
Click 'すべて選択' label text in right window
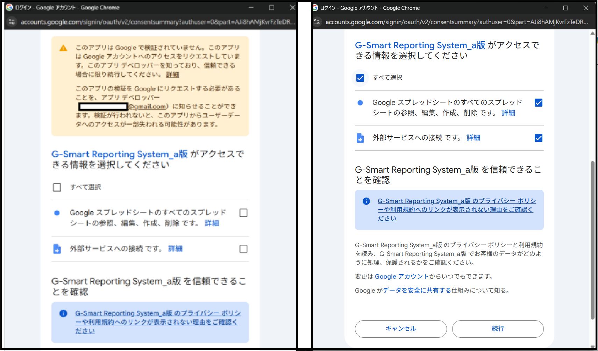point(387,78)
